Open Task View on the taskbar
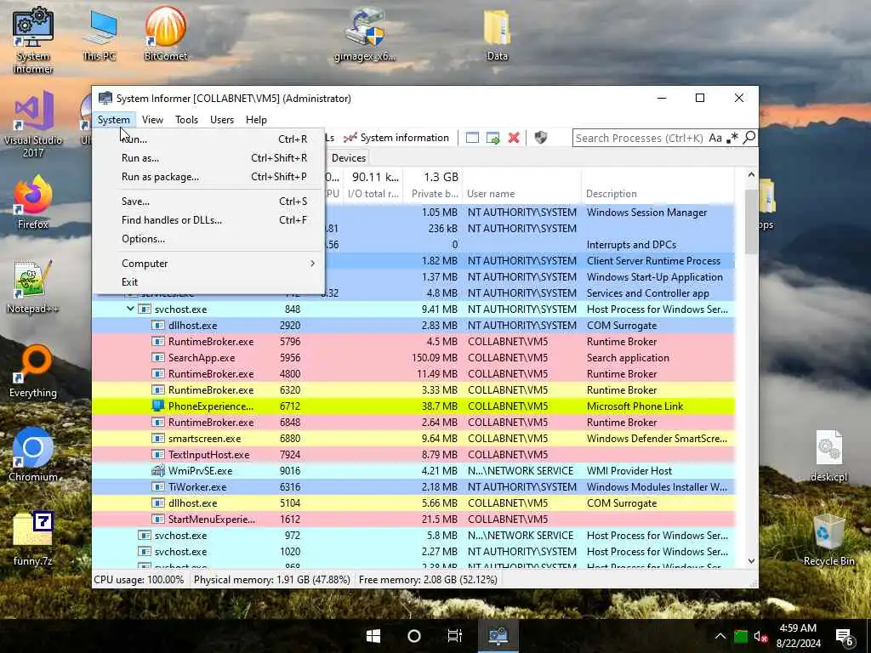This screenshot has width=871, height=653. point(455,636)
